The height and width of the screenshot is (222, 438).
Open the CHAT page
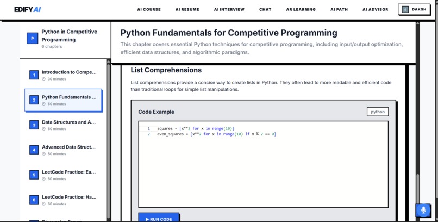click(265, 9)
